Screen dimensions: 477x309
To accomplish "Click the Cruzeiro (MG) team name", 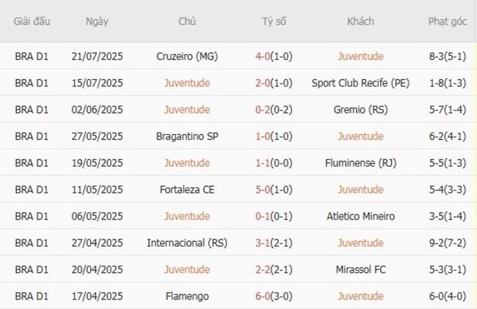I will pos(187,56).
